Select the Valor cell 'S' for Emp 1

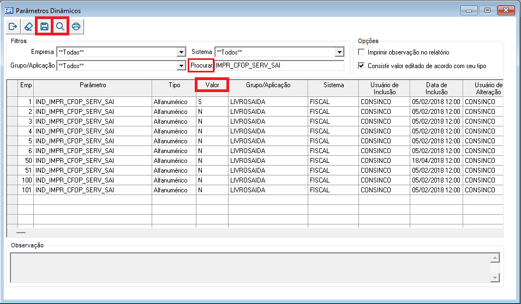(212, 102)
